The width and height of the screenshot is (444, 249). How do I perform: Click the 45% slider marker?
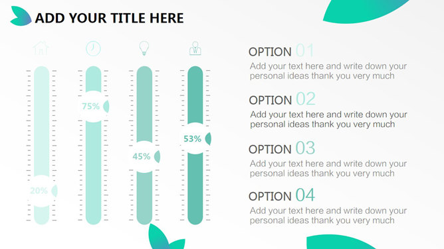144,156
